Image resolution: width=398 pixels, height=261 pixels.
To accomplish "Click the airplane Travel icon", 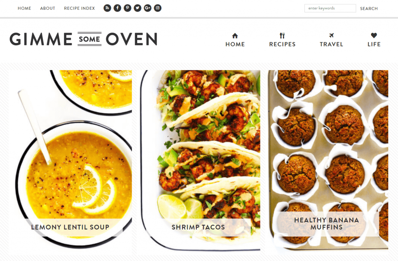I will (x=331, y=35).
